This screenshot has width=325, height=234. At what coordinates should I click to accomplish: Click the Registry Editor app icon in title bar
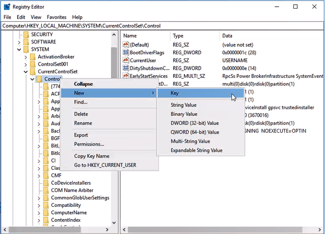pyautogui.click(x=6, y=7)
